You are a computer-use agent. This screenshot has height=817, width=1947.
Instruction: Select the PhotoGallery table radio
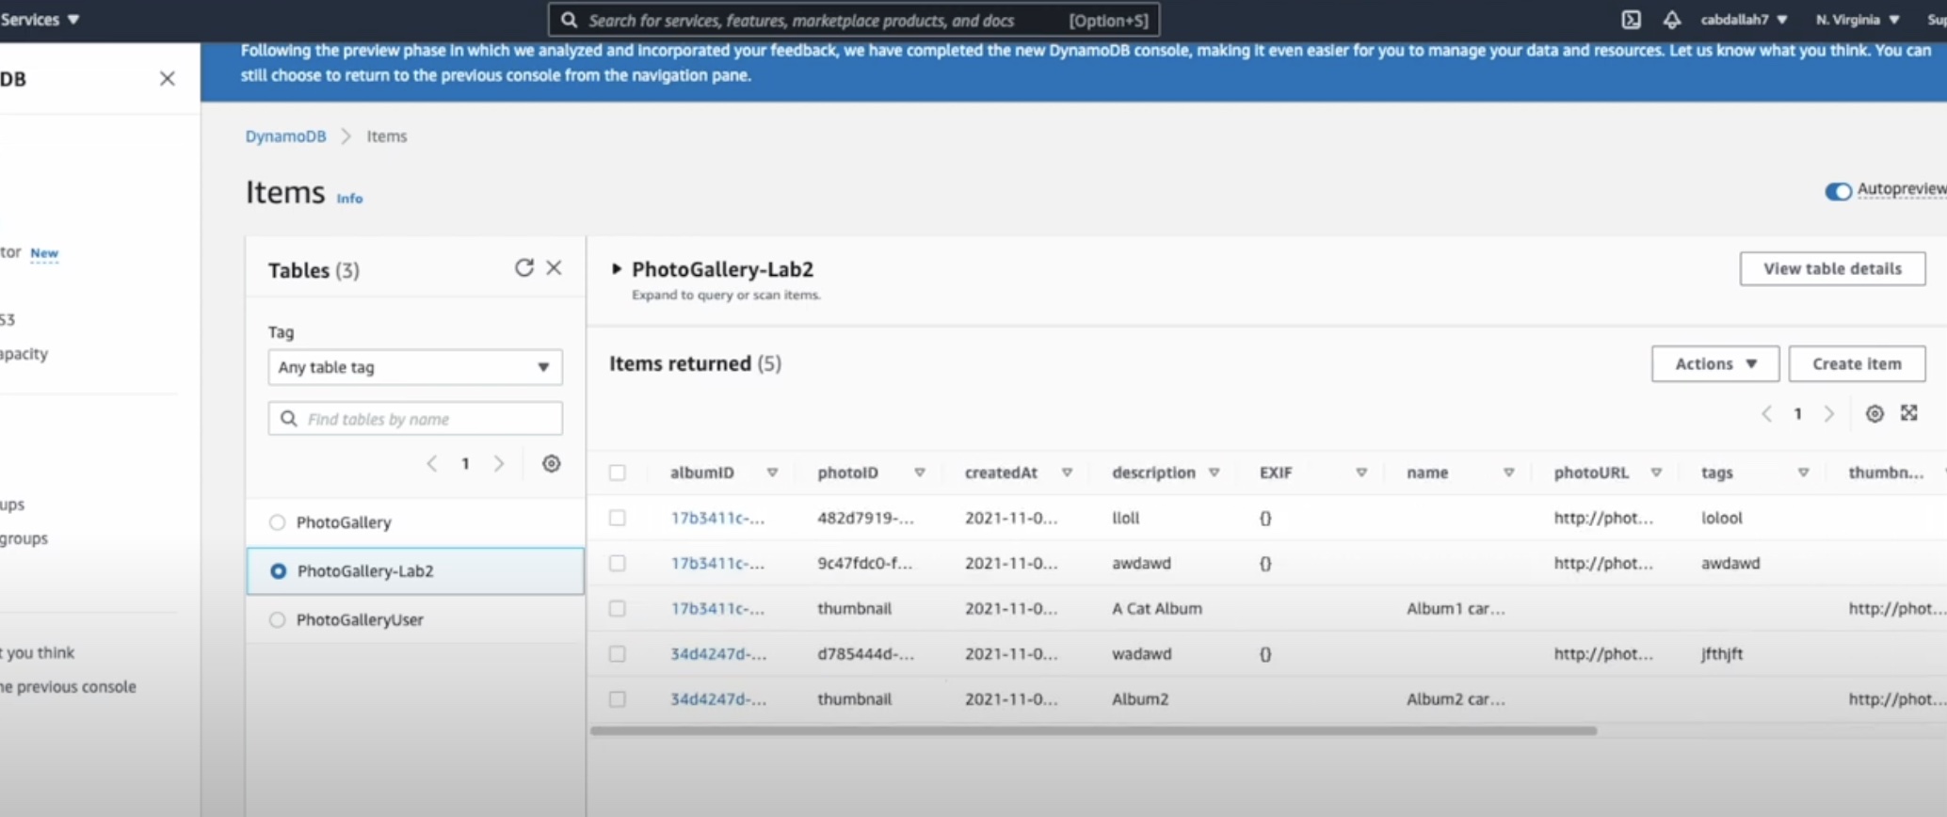click(277, 522)
